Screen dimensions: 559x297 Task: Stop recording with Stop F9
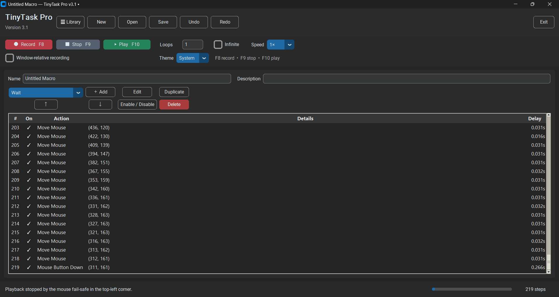click(78, 45)
